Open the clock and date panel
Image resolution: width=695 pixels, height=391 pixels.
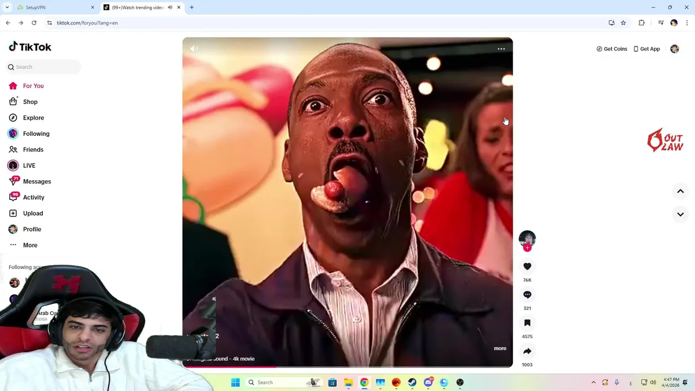tap(671, 382)
